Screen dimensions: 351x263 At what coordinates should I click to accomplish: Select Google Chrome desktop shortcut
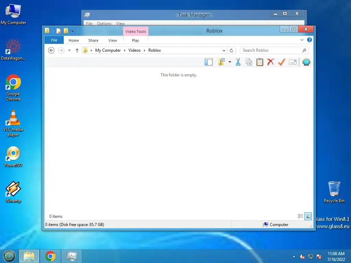[13, 88]
